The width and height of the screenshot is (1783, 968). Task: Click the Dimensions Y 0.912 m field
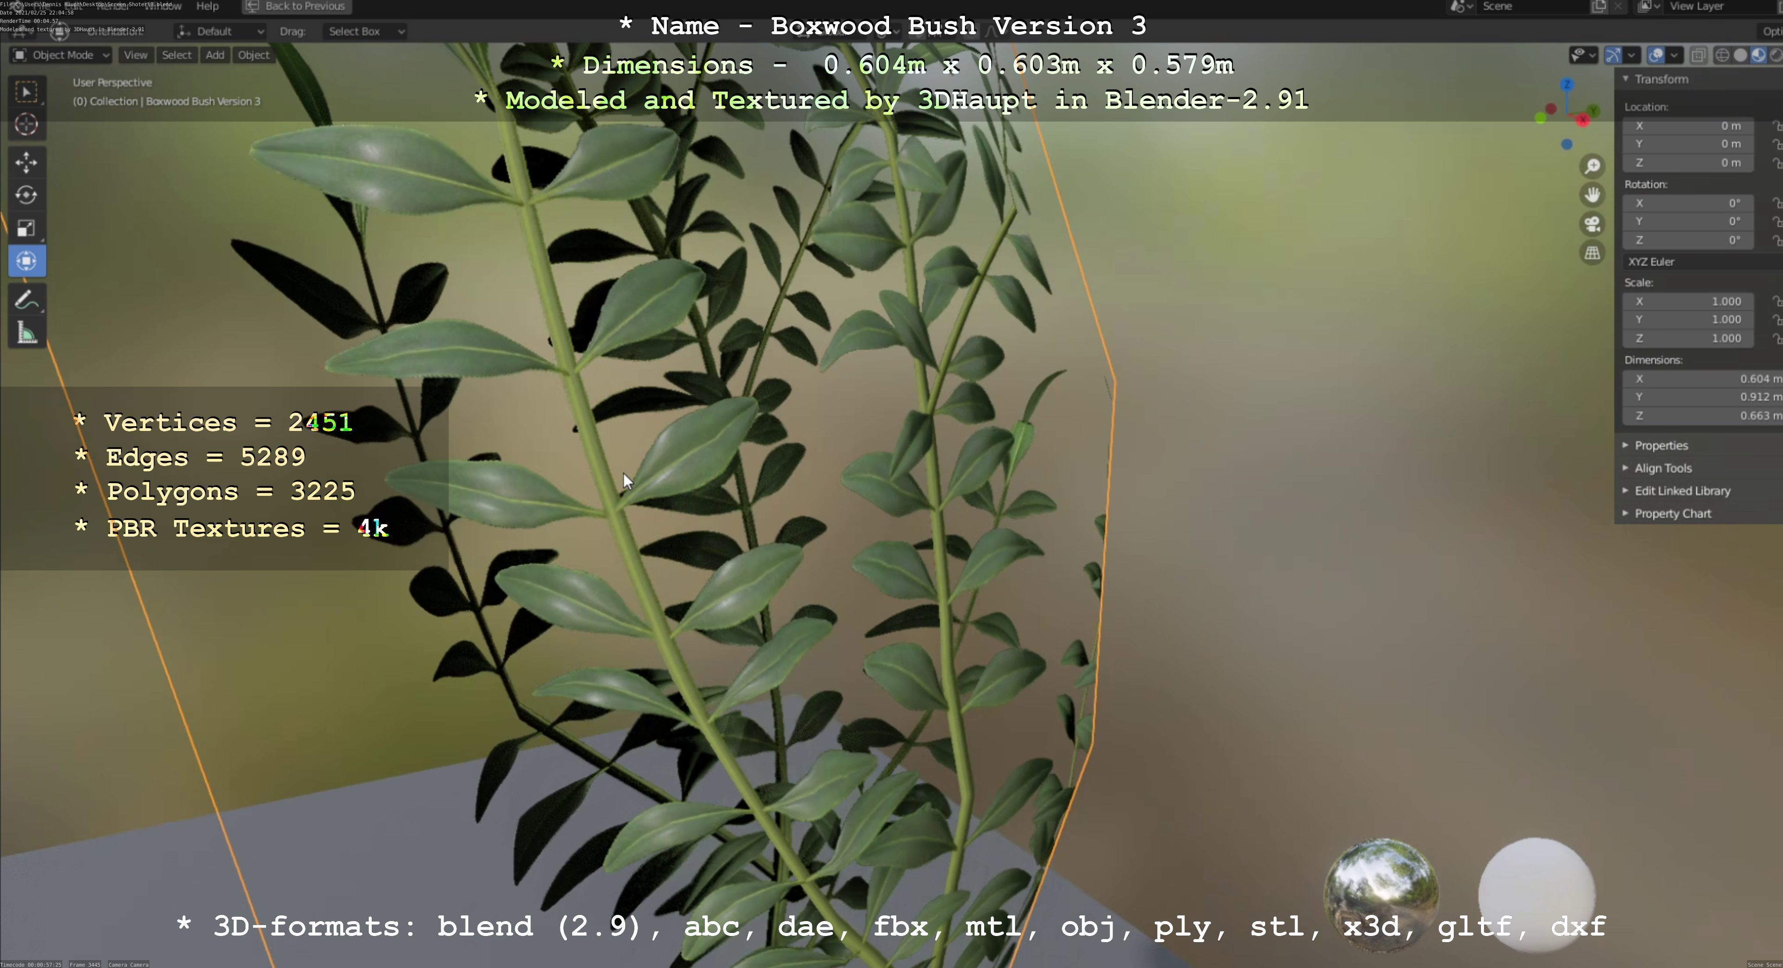point(1703,397)
